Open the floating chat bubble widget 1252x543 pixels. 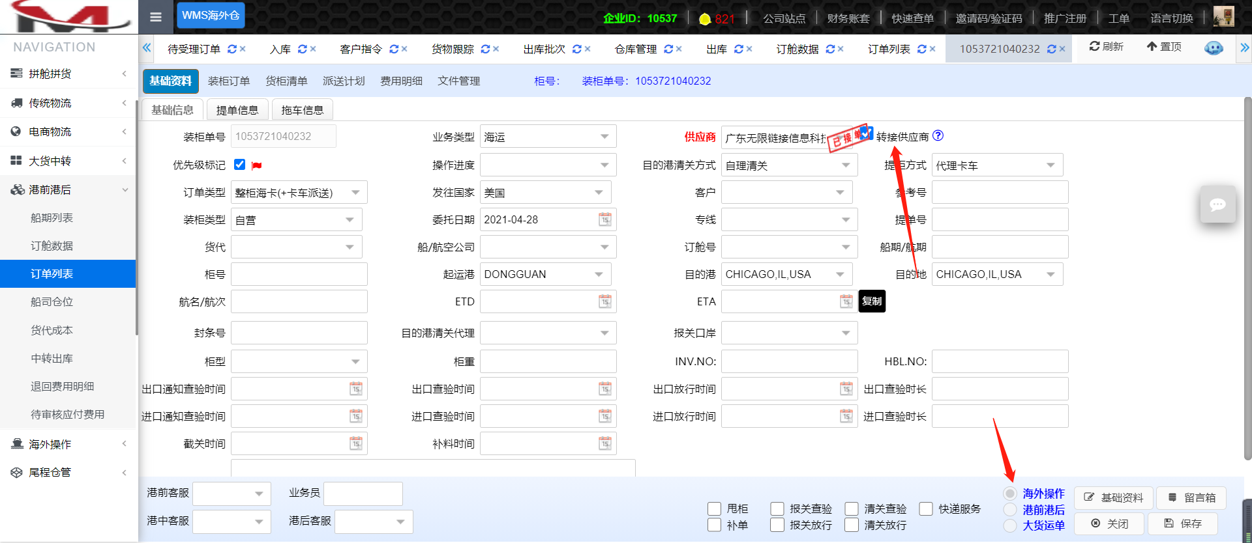(x=1217, y=204)
